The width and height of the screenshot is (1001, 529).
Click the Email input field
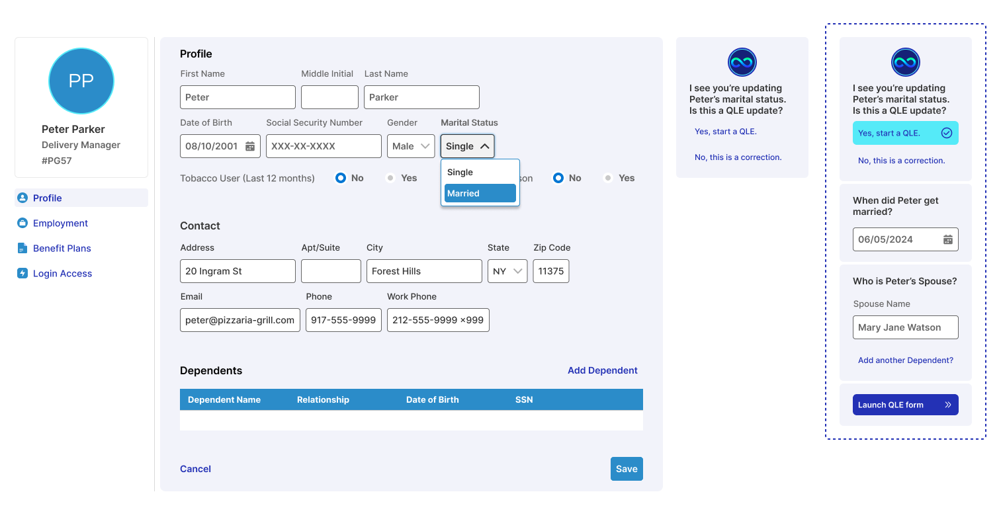click(240, 320)
